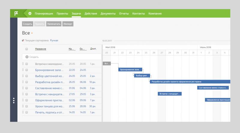Click drag handle of Печать, подпись row
Screen dimensions: 240x133
tap(23, 112)
